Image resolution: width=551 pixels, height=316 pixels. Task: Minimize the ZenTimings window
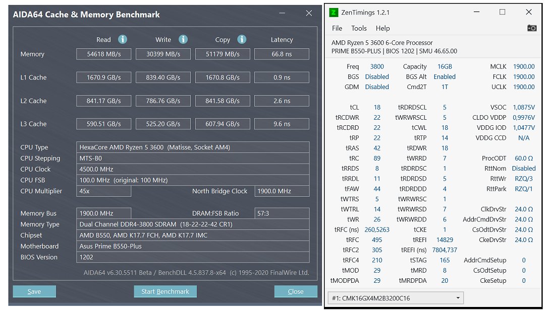(x=476, y=12)
